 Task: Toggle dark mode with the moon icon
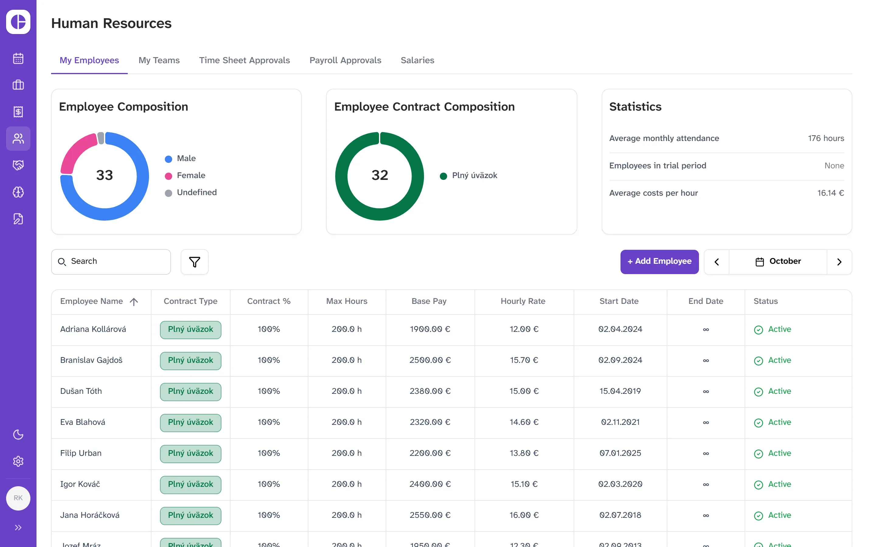pos(18,435)
